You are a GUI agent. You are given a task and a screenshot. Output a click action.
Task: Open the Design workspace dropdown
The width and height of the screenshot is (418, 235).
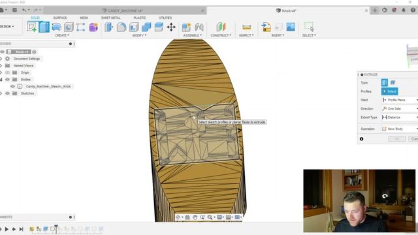point(7,26)
